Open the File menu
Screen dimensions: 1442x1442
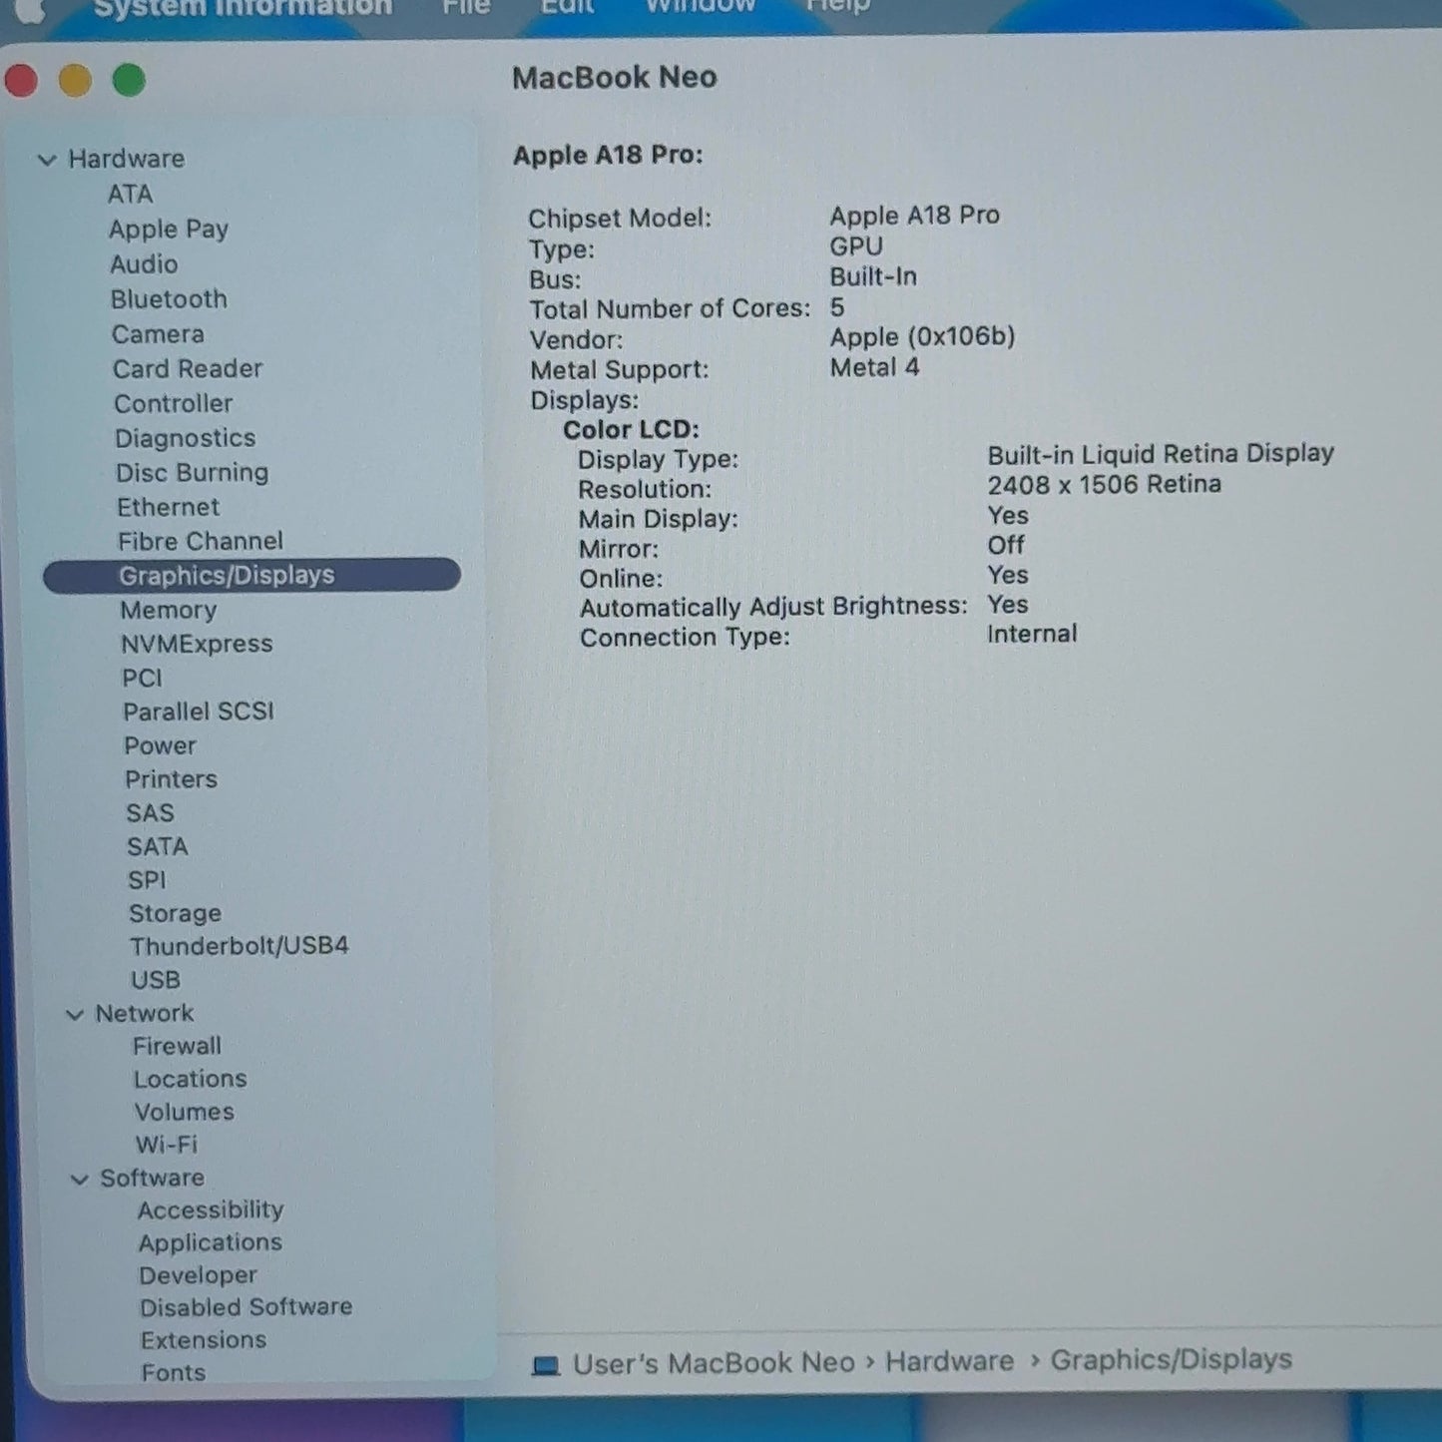pos(466,7)
